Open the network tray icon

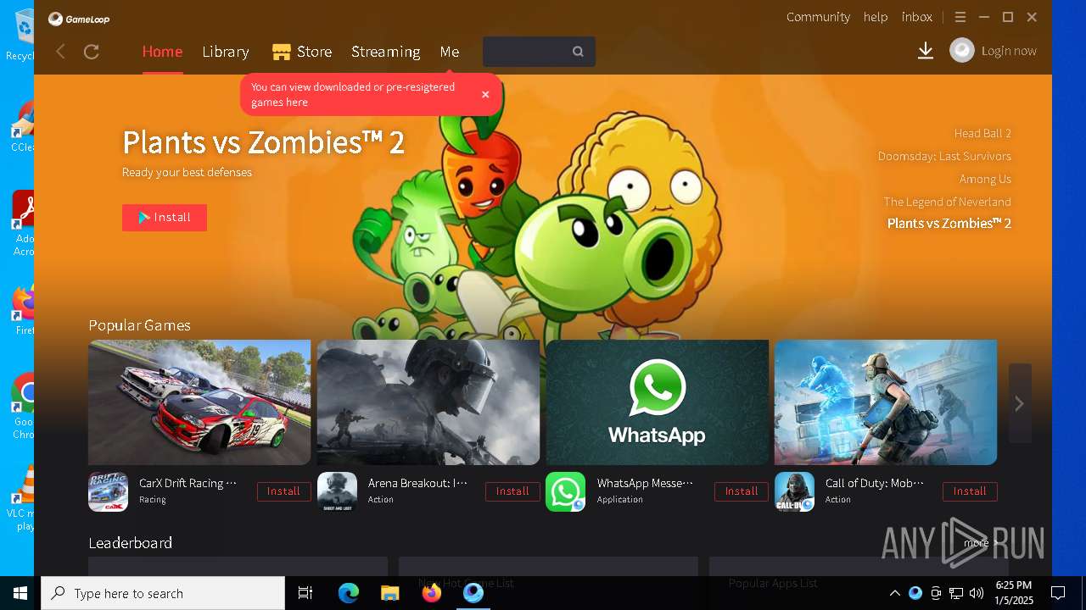click(x=956, y=593)
